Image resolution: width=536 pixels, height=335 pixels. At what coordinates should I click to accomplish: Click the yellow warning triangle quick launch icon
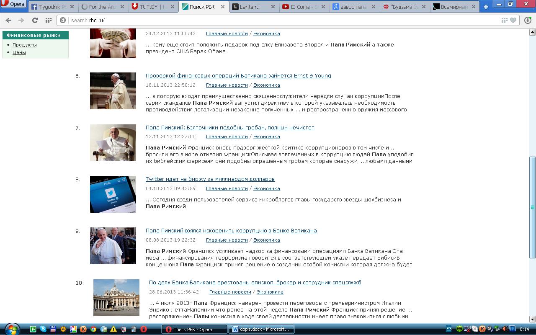113,329
